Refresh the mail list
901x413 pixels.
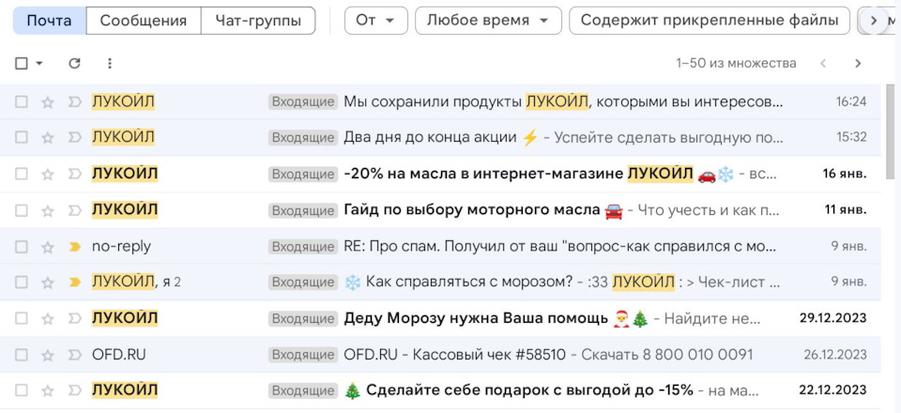point(74,63)
